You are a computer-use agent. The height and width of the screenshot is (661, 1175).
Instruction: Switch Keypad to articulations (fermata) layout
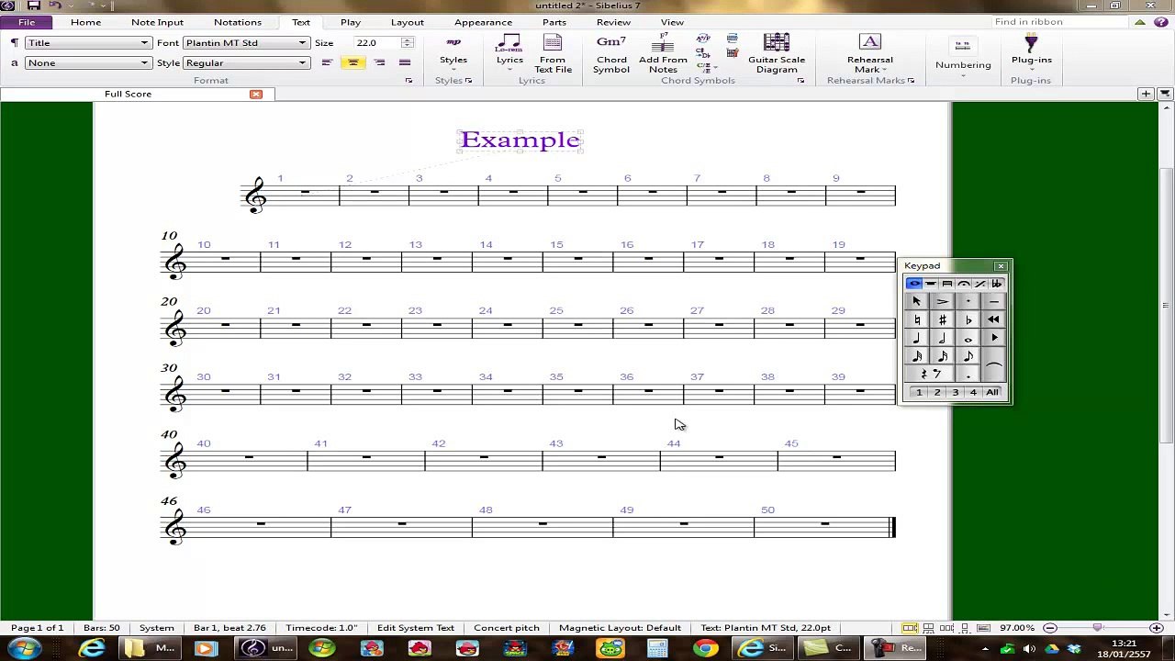tap(963, 284)
